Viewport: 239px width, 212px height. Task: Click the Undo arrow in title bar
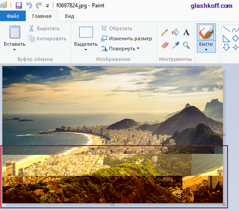pos(29,5)
